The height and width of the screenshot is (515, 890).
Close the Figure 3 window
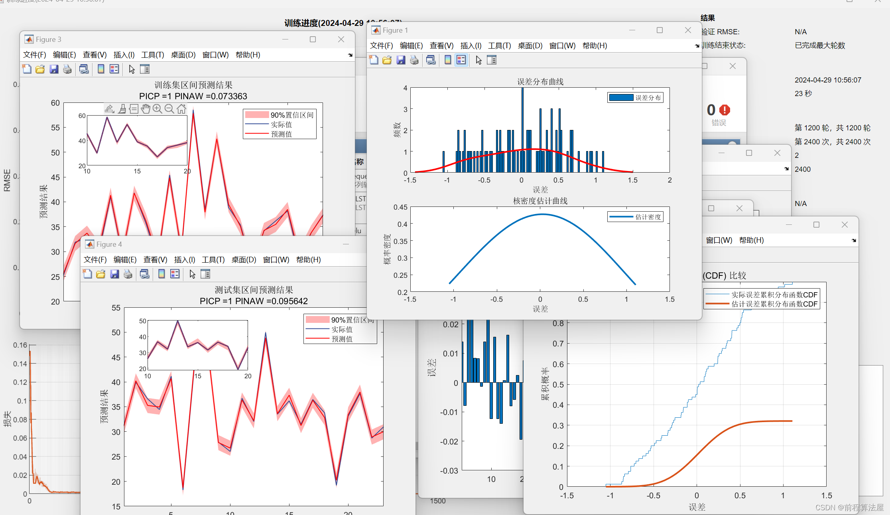pyautogui.click(x=341, y=39)
